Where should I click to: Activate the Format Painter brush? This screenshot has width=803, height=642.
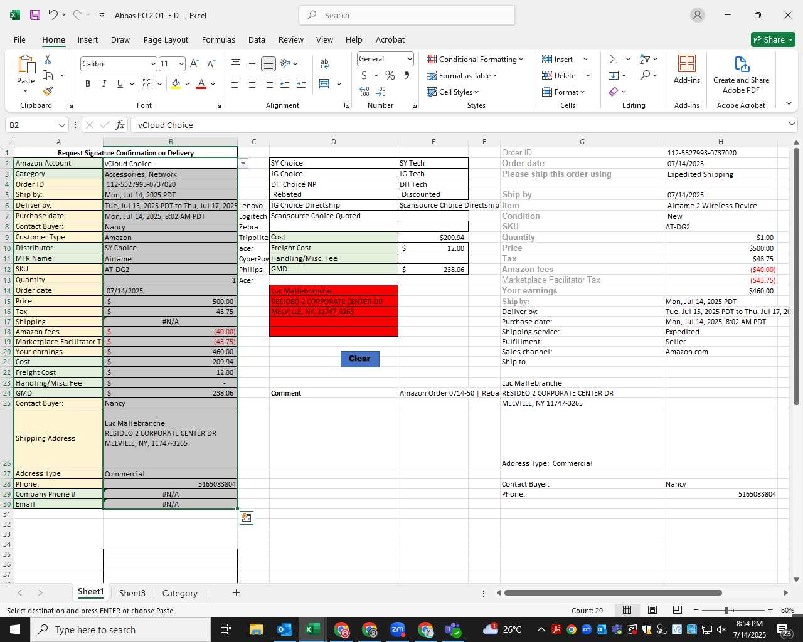tap(48, 92)
